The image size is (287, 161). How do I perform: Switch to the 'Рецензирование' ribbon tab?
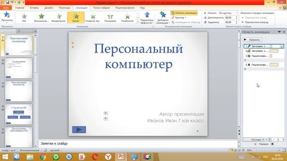(125, 8)
